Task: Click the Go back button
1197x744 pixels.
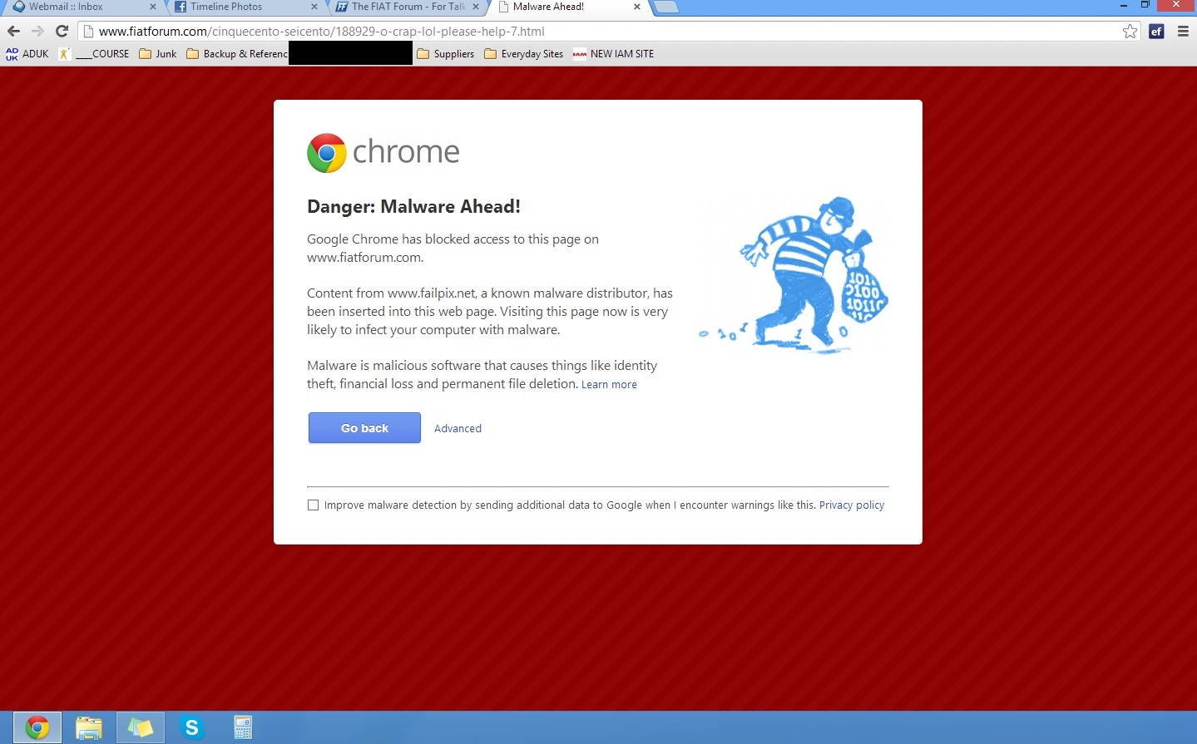Action: pos(364,428)
